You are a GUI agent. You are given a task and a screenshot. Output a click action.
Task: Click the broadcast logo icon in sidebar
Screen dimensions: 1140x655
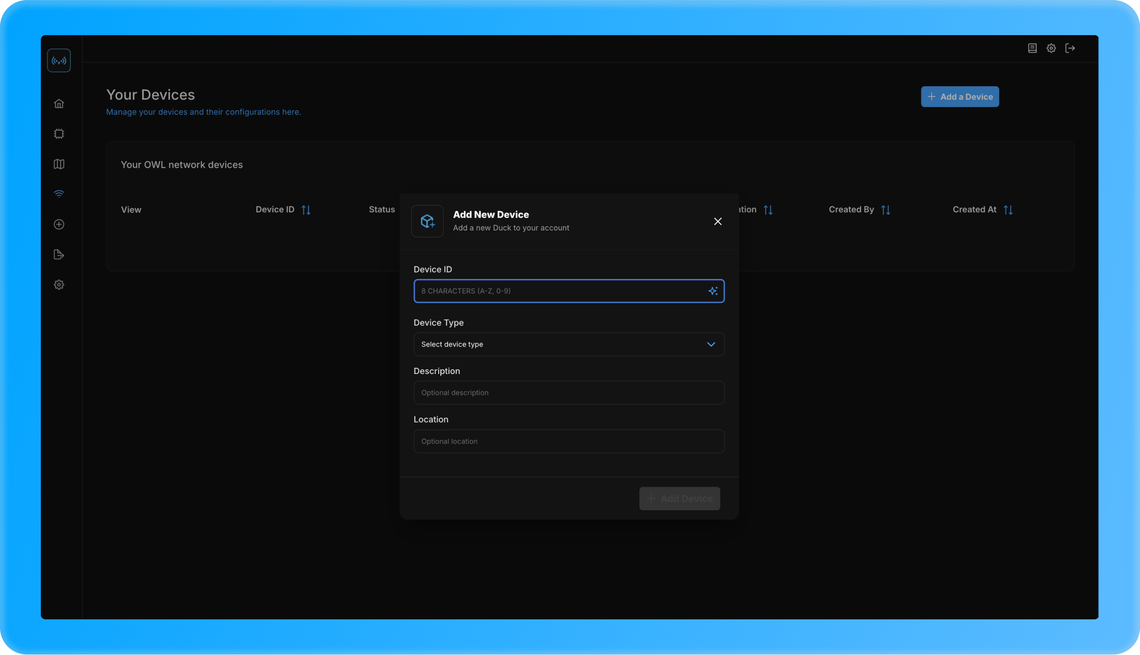(x=59, y=60)
